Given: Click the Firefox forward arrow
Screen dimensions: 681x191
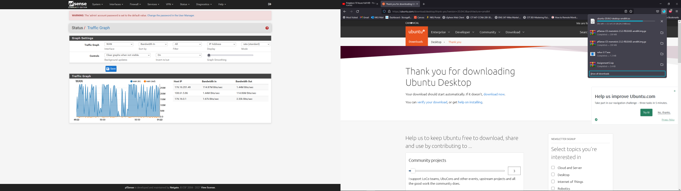Looking at the screenshot, I should coord(351,11).
